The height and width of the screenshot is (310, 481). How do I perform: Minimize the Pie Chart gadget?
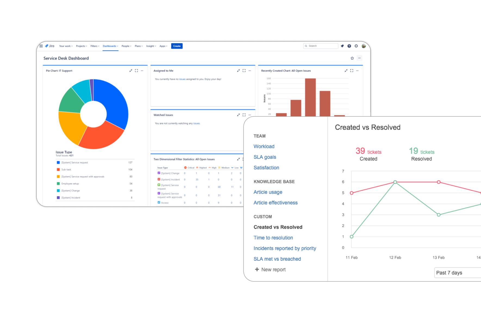tap(131, 71)
